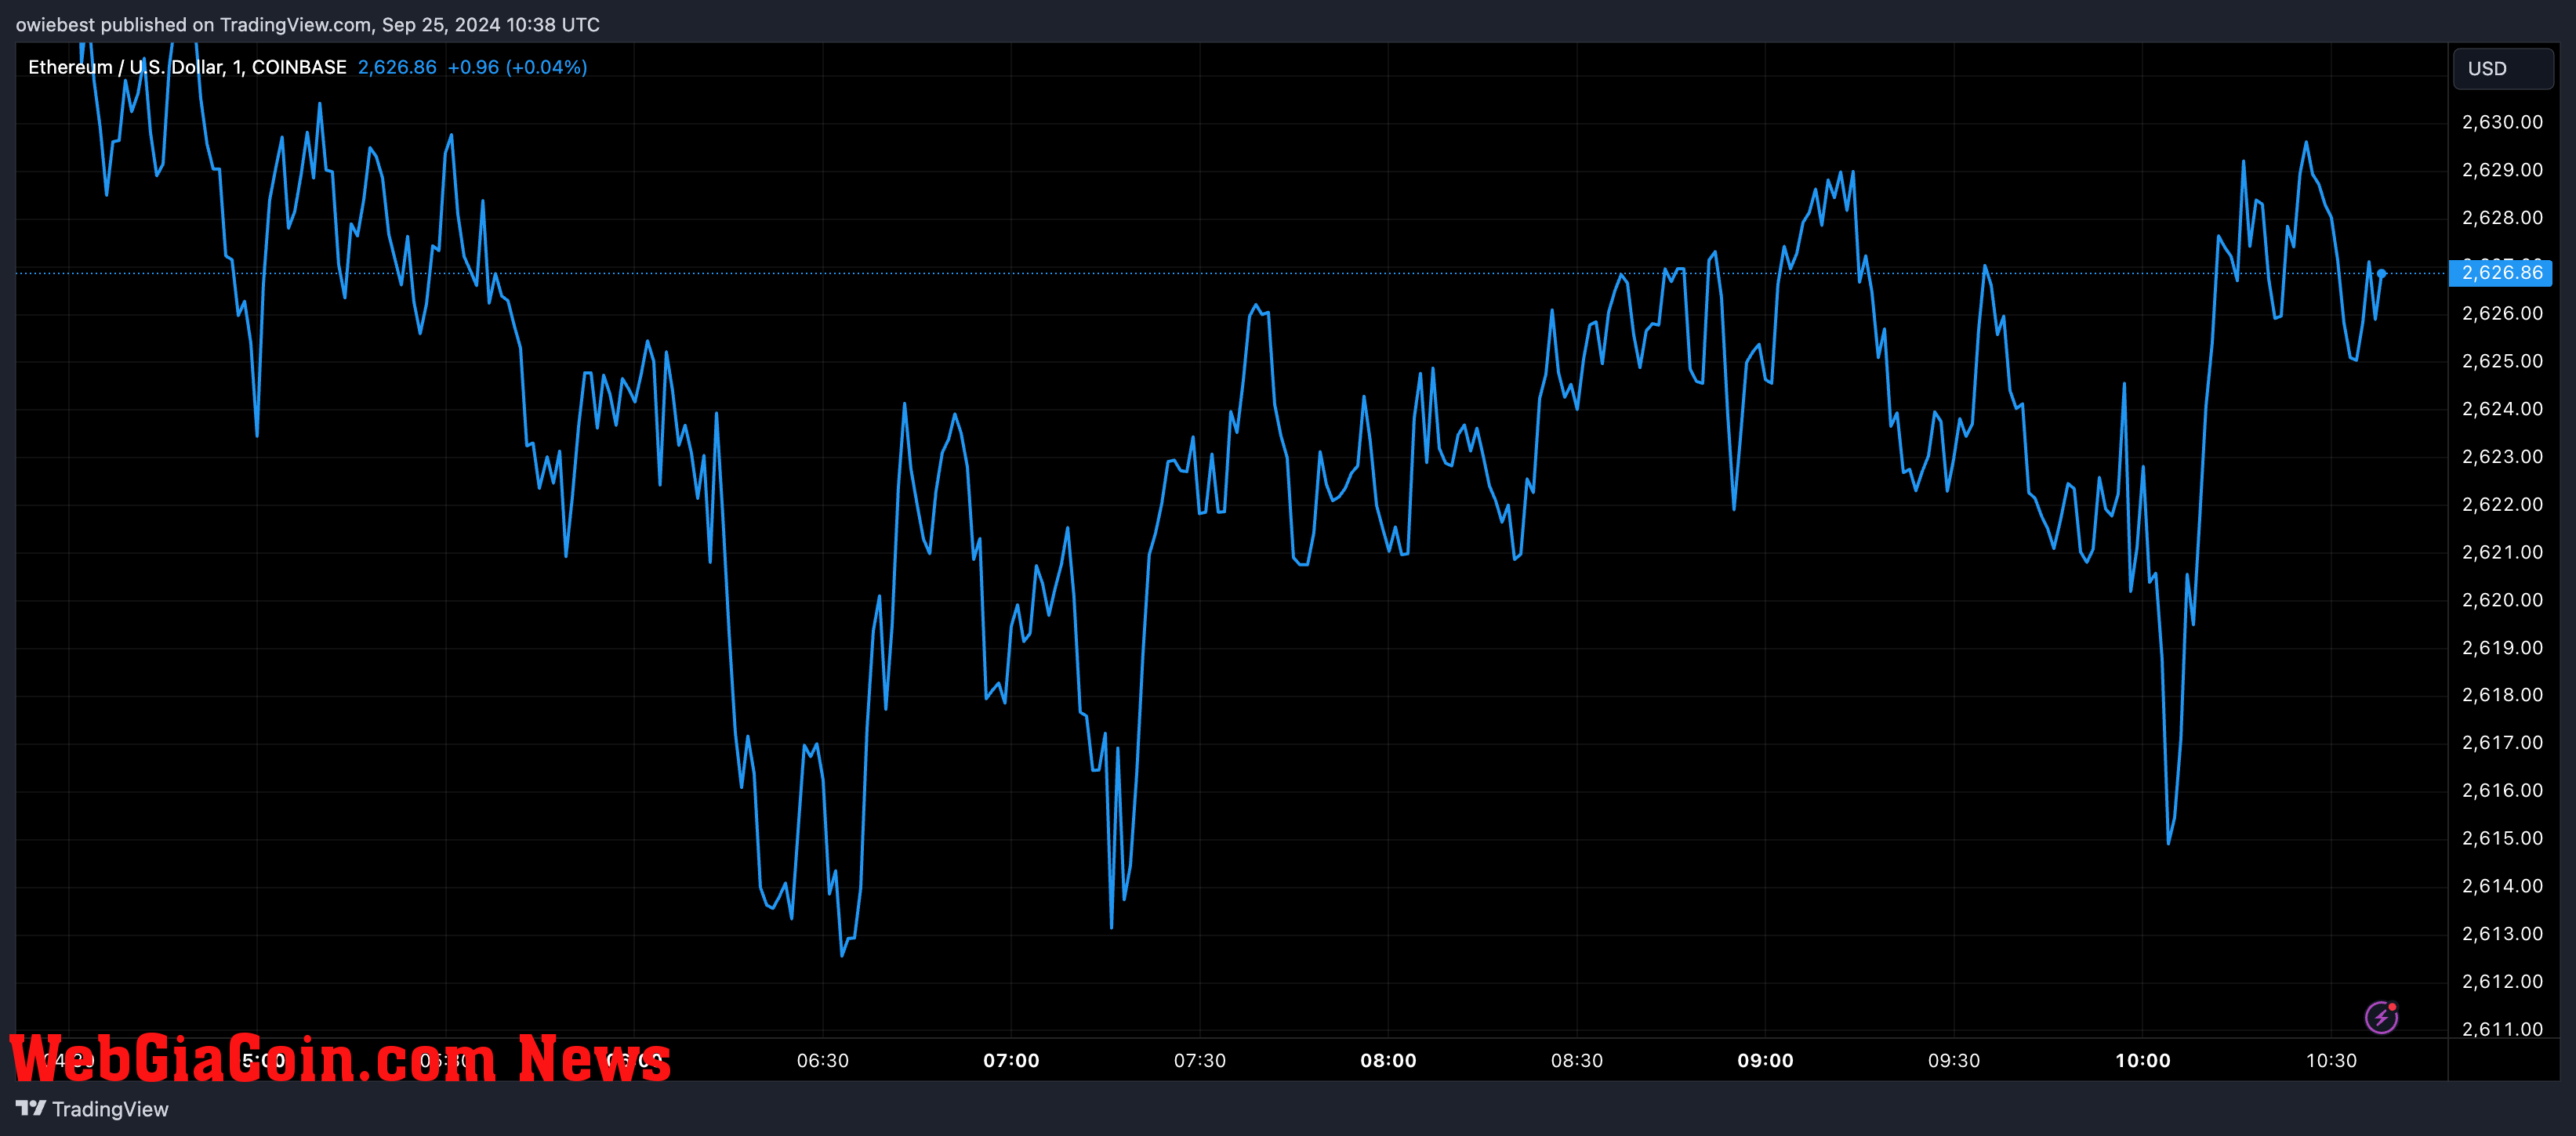
Task: Click the 2,613.00 price axis label
Action: coord(2502,934)
